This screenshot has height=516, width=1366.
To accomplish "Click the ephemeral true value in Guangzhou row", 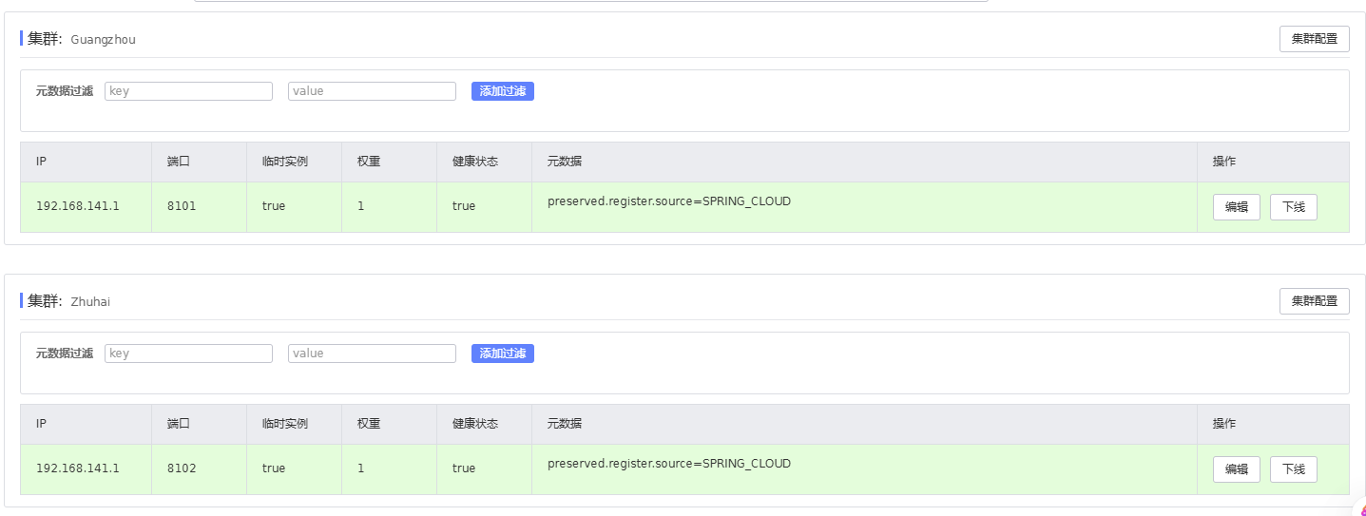I will [274, 206].
